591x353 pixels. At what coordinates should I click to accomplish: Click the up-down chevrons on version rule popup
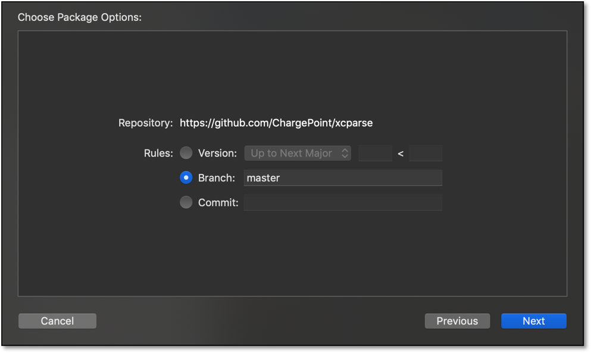(x=344, y=153)
